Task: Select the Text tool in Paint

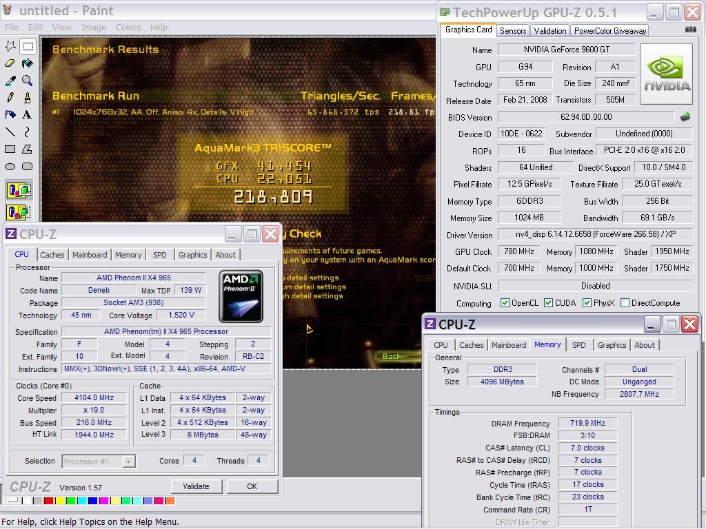Action: [x=28, y=115]
